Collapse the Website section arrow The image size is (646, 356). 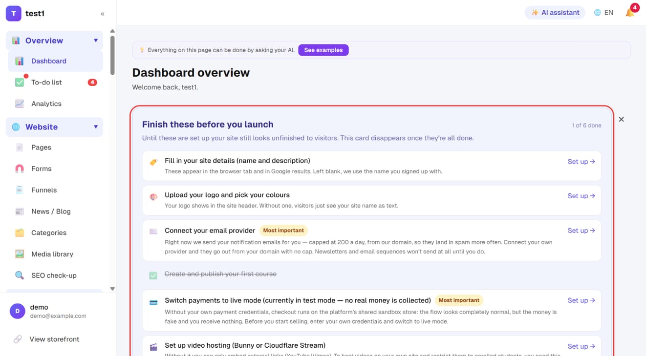(96, 127)
